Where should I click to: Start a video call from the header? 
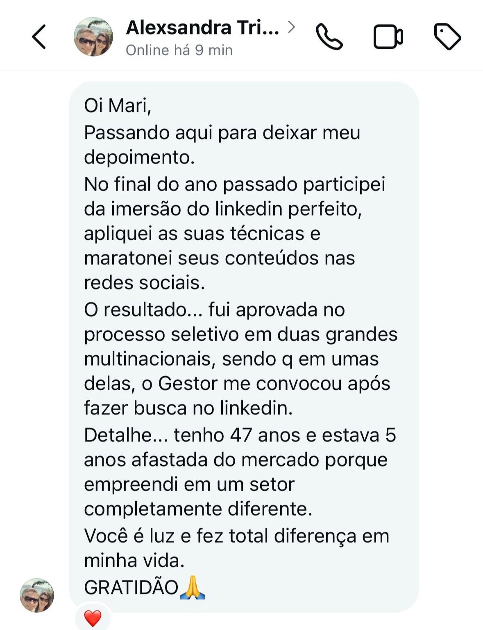coord(388,37)
